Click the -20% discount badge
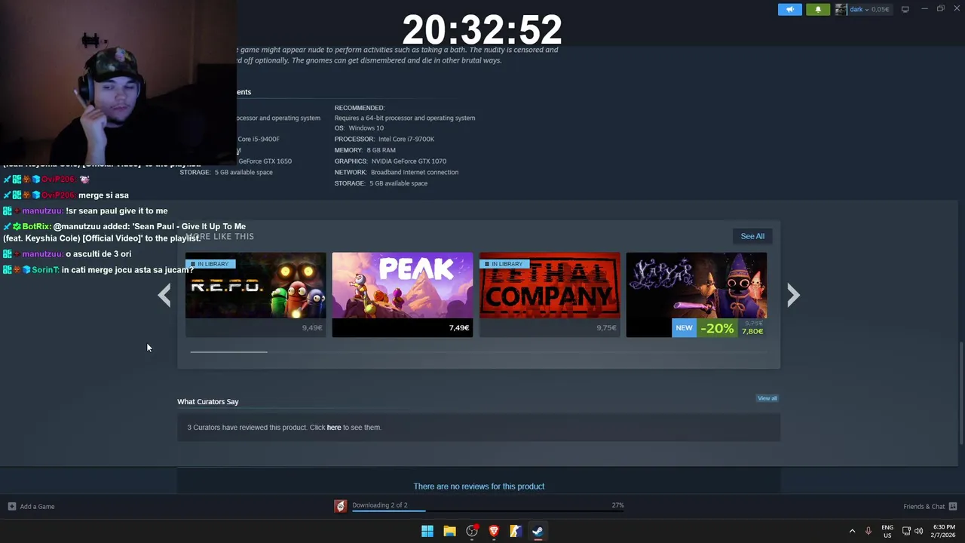The height and width of the screenshot is (543, 965). 716,328
